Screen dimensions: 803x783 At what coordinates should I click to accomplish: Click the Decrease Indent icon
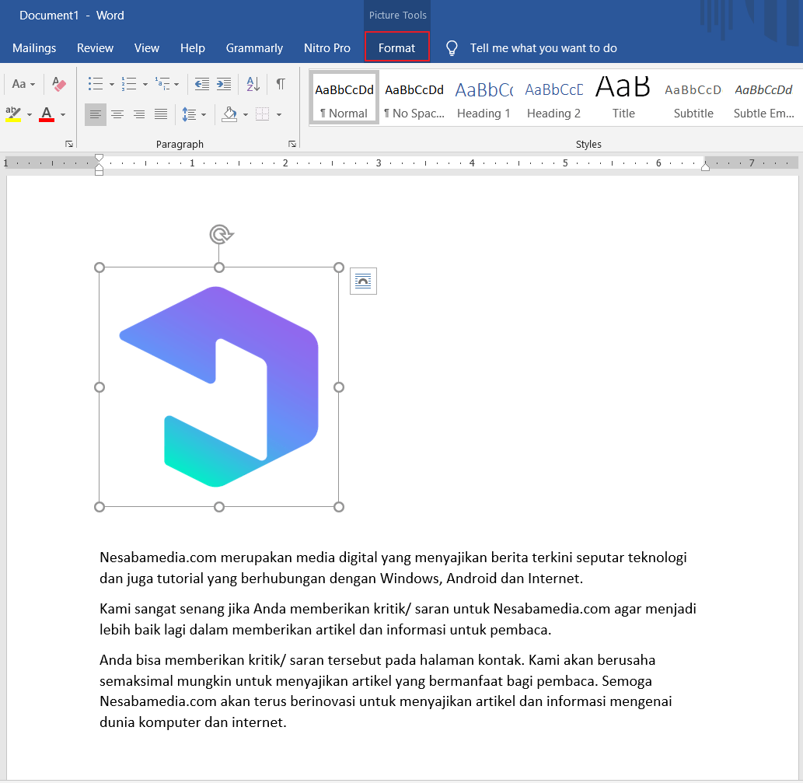tap(202, 84)
